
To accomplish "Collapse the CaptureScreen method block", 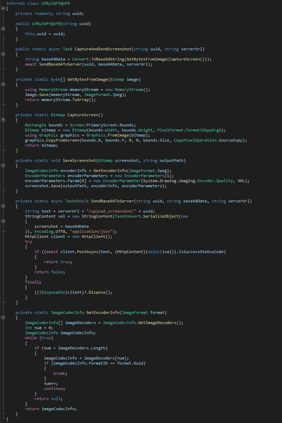I will coord(3,120).
